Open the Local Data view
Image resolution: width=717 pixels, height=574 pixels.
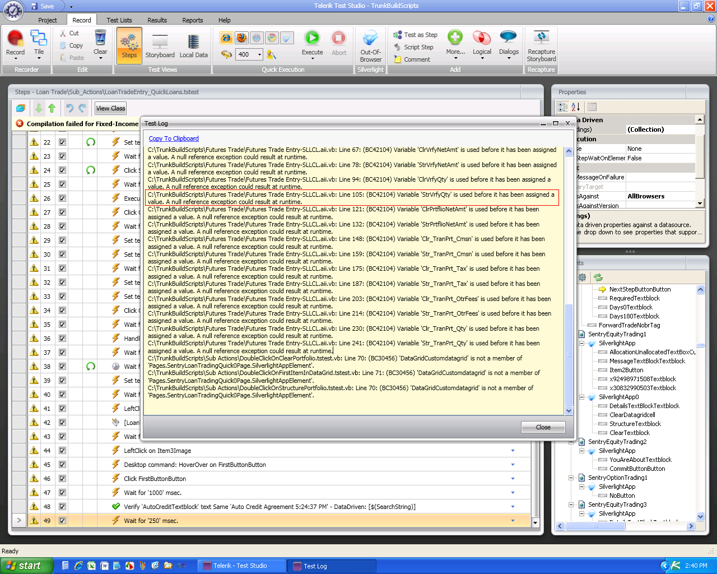click(x=193, y=45)
